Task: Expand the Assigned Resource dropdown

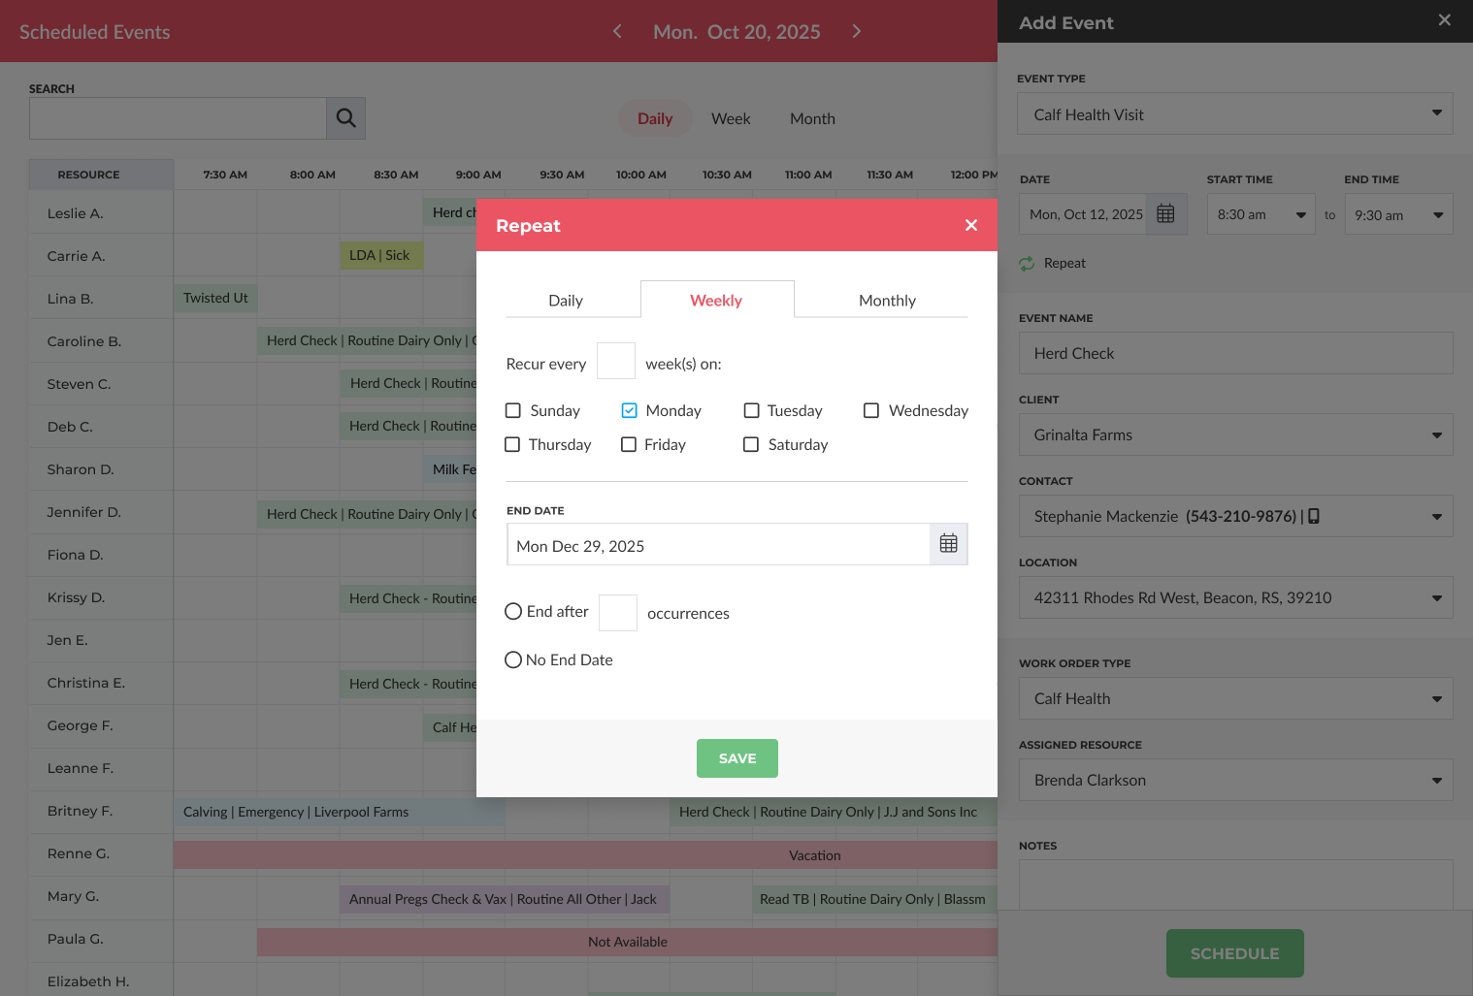Action: coord(1234,780)
